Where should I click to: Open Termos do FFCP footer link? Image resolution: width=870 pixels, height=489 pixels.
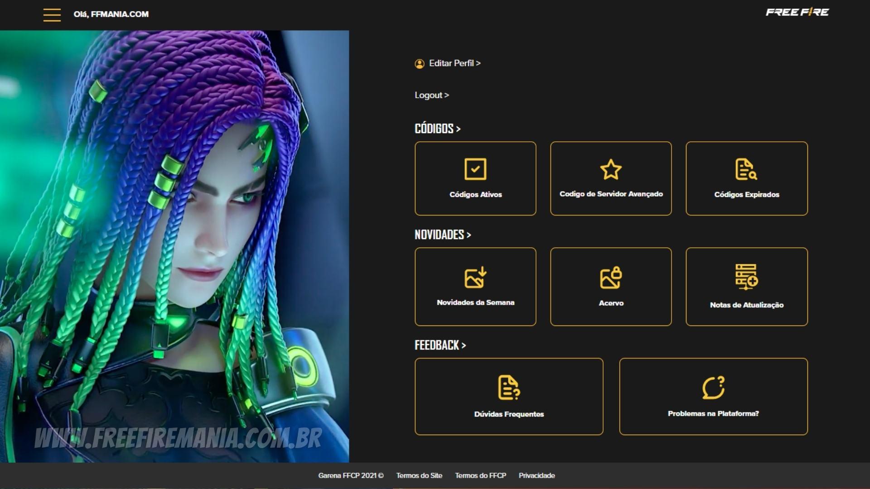point(480,475)
